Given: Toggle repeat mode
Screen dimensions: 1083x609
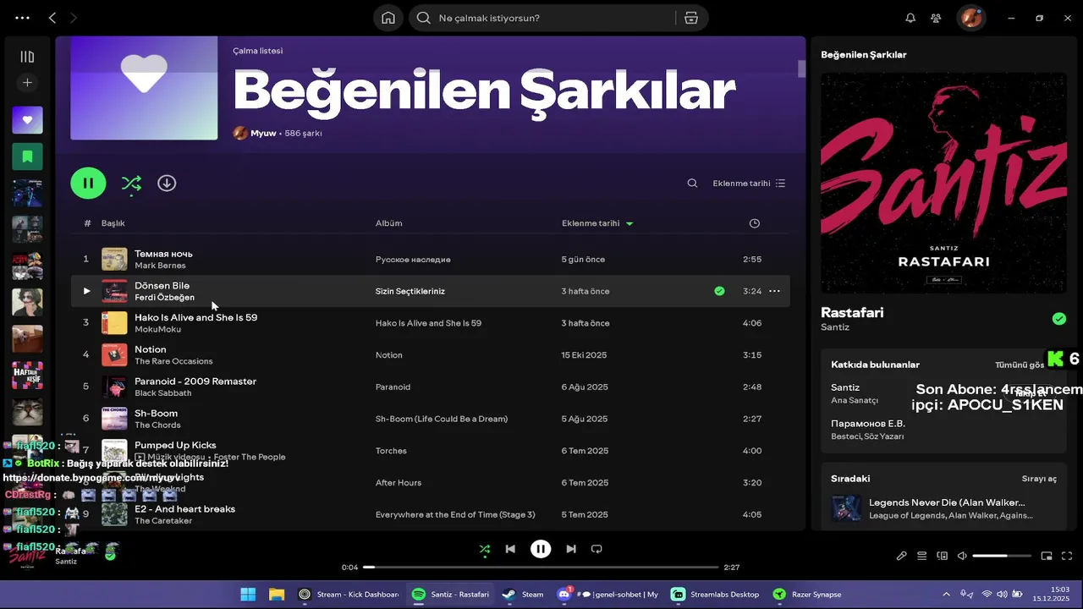Looking at the screenshot, I should coord(596,549).
